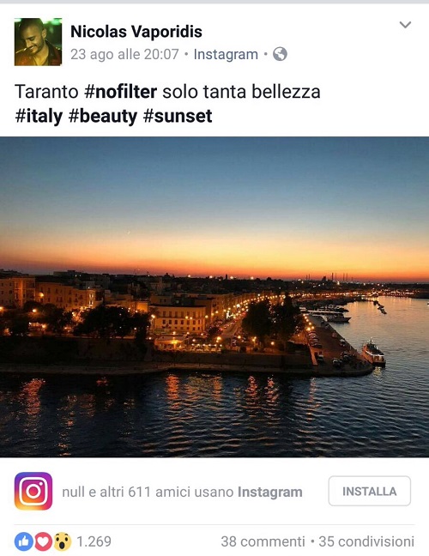Open post timestamp 23 ago alle 20:07
Screen dimensions: 429x556
tap(124, 54)
